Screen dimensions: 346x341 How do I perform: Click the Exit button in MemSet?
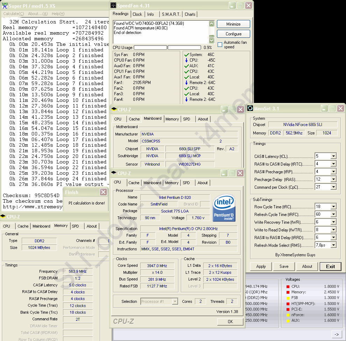pyautogui.click(x=330, y=266)
